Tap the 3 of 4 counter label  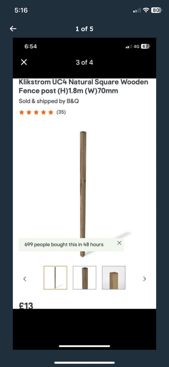(x=84, y=62)
